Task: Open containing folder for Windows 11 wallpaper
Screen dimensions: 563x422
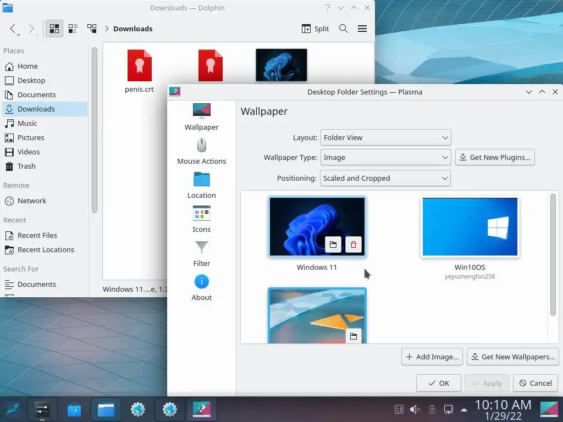Action: [333, 245]
